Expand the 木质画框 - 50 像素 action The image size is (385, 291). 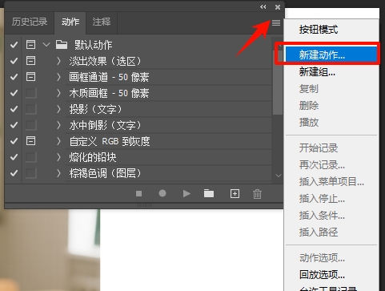[58, 93]
